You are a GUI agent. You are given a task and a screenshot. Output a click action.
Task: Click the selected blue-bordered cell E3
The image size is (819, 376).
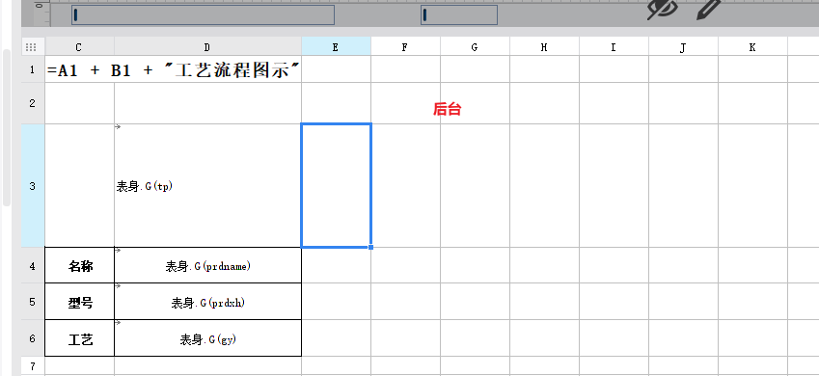(337, 185)
